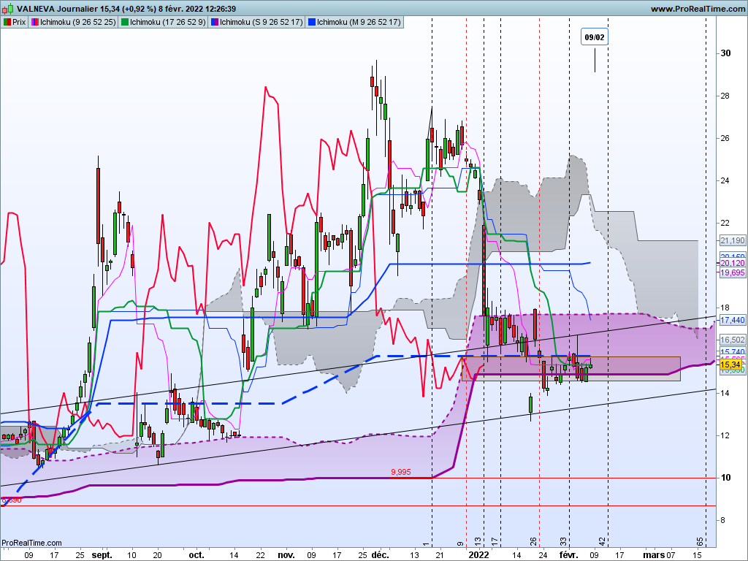Viewport: 748px width, 561px height.
Task: Click the 21,190 price axis label
Action: [732, 240]
